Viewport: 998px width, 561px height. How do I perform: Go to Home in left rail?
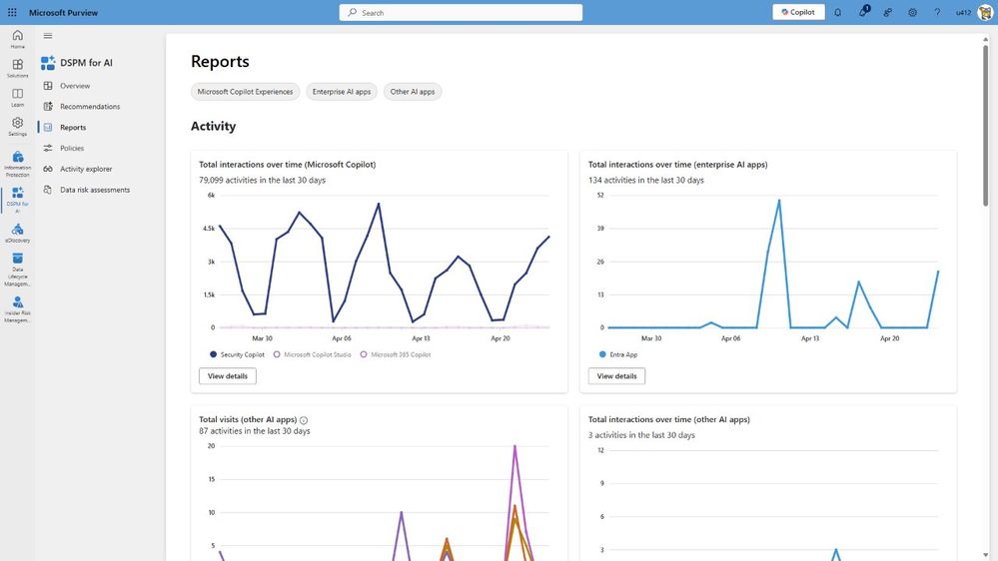point(17,39)
